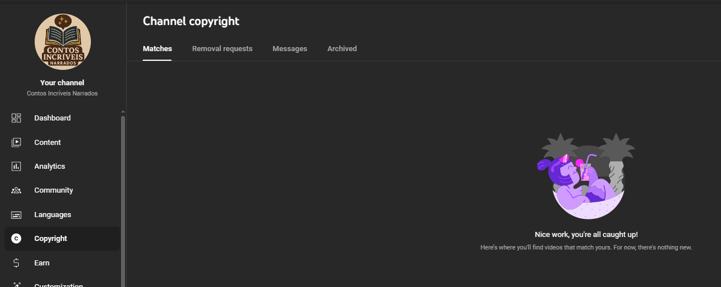The width and height of the screenshot is (721, 287).
Task: Open Content via its play-box icon
Action: (16, 143)
